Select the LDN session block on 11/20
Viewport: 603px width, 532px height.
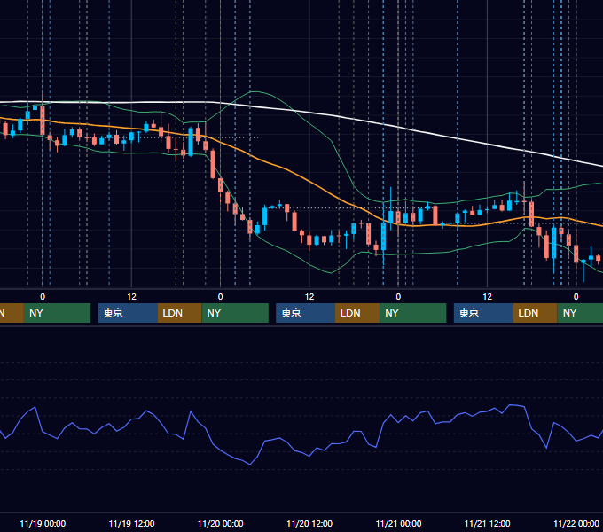click(357, 313)
